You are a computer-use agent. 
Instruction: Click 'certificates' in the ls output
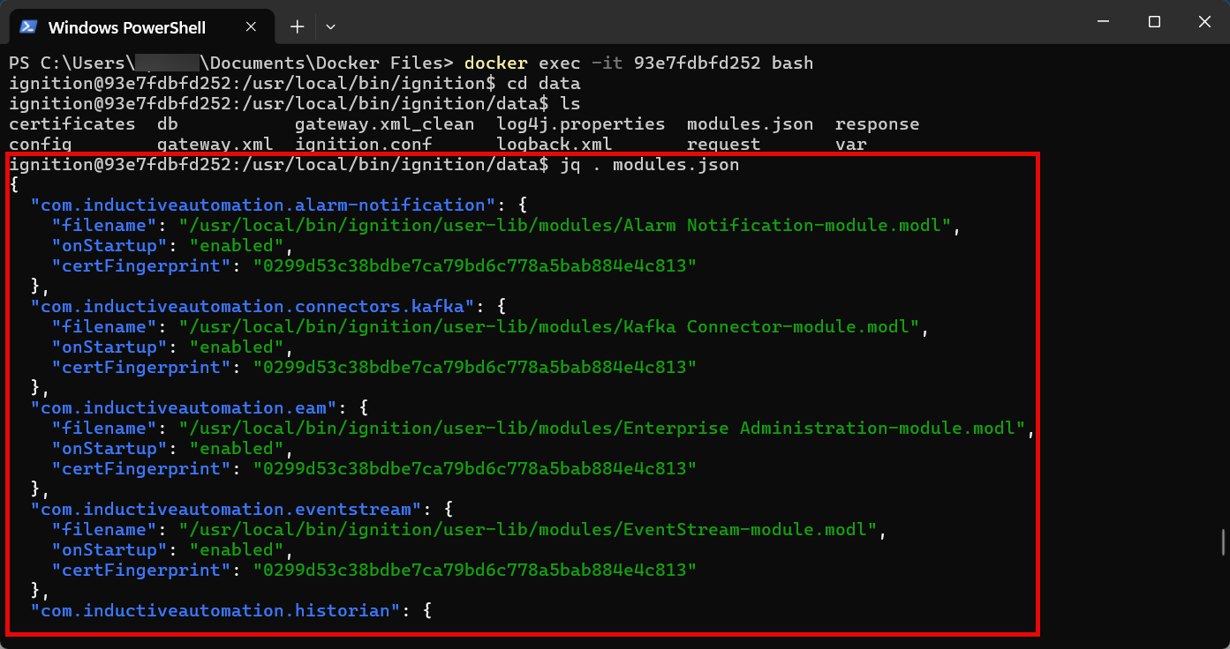(x=72, y=123)
